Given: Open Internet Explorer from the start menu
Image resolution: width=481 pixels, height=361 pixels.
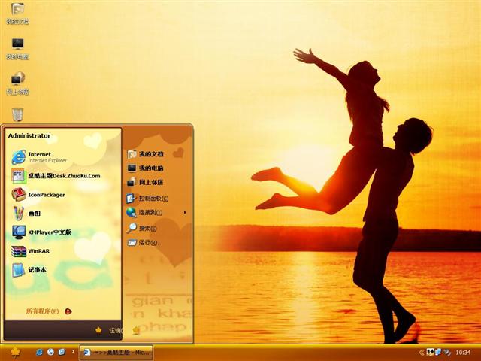Looking at the screenshot, I should click(39, 157).
